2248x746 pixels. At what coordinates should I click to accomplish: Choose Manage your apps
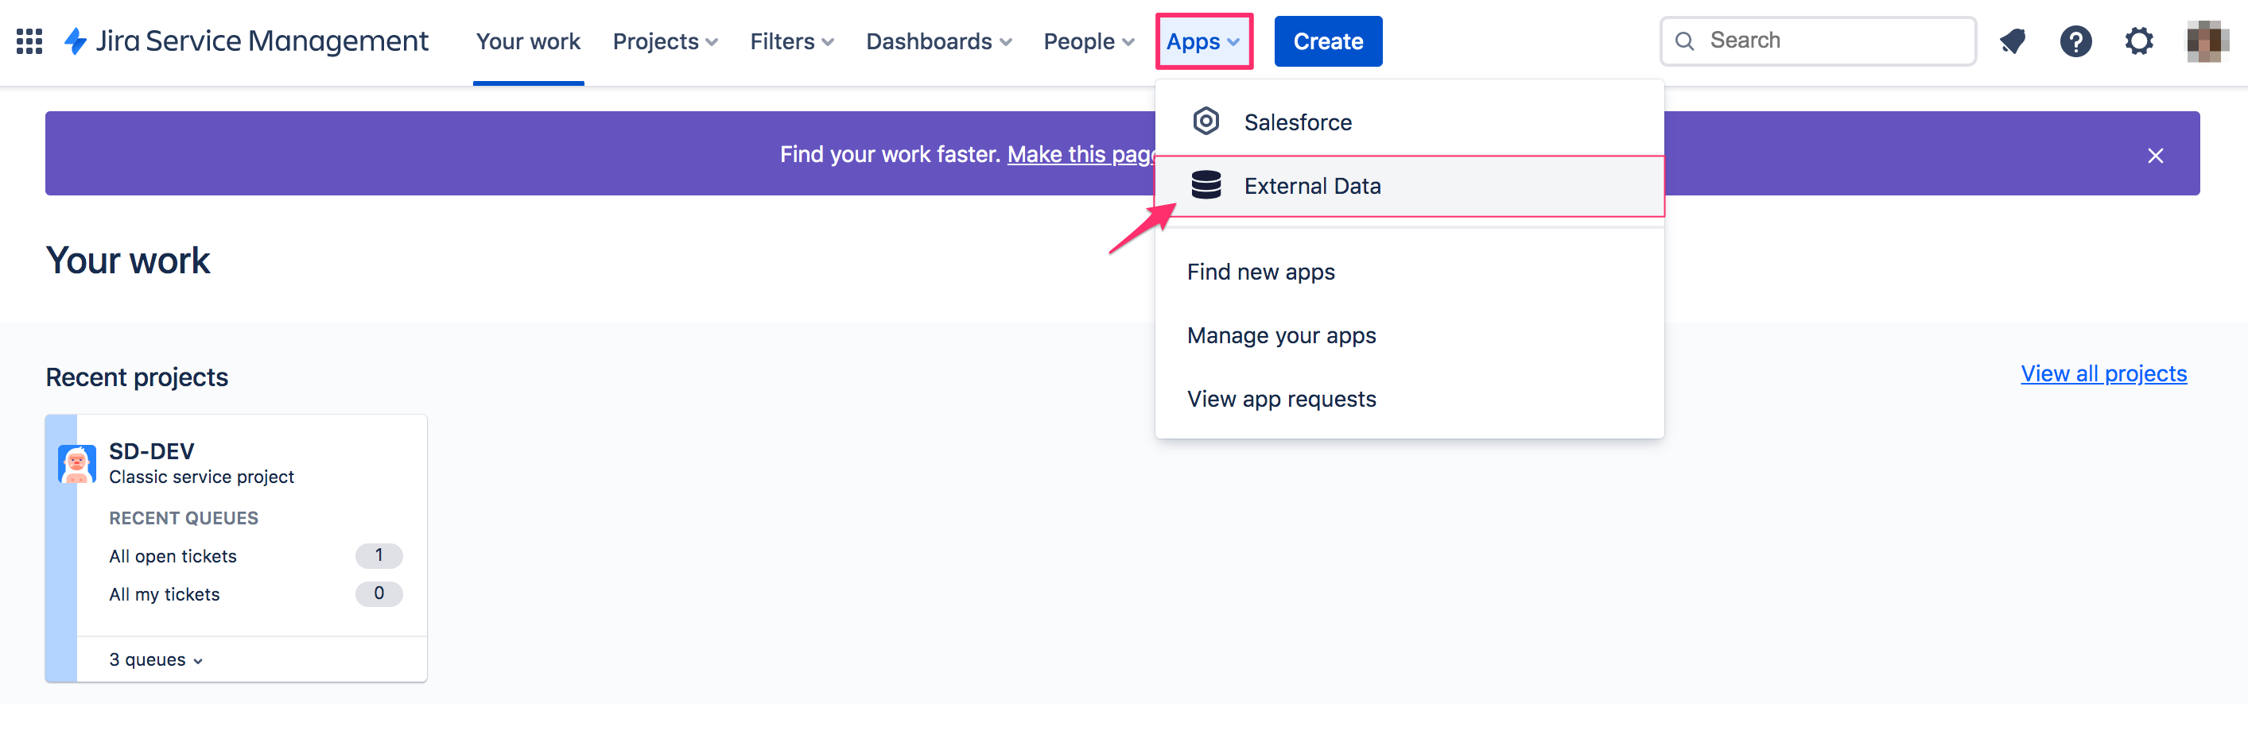(x=1408, y=335)
